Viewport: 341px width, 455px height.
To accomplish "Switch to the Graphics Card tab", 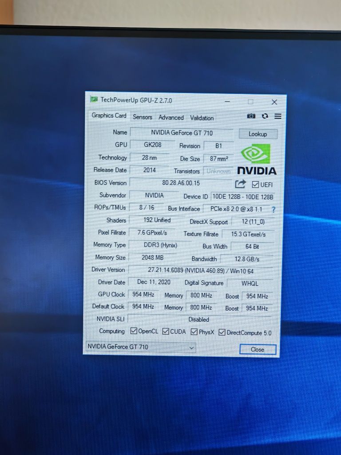I will (109, 116).
